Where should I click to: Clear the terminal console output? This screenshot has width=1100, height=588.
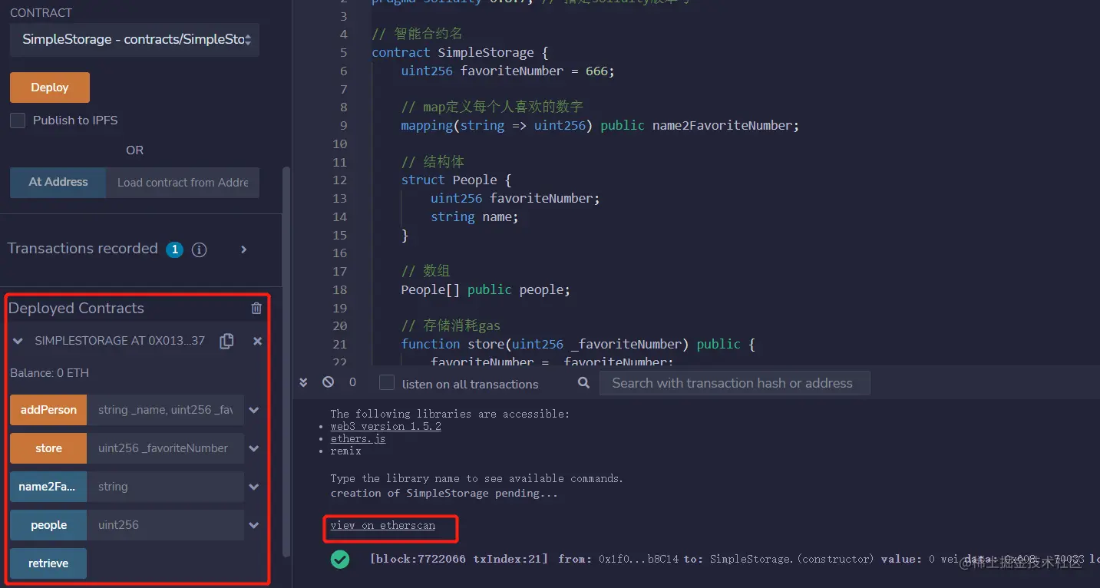coord(328,382)
